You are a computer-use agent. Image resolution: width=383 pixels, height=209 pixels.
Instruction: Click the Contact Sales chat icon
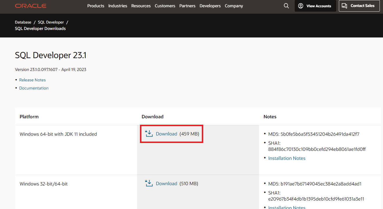pos(344,6)
